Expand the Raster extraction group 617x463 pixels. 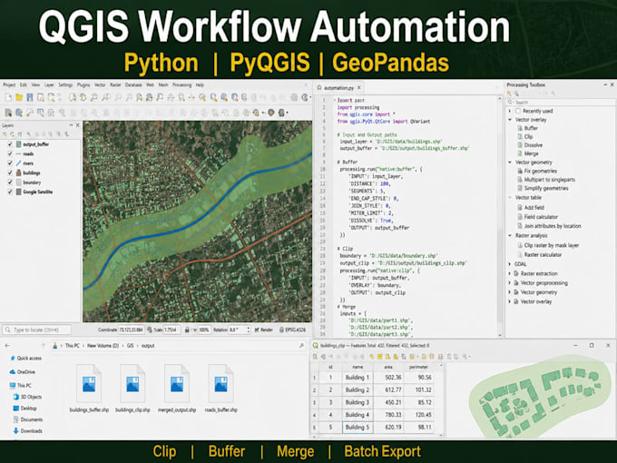tap(510, 273)
